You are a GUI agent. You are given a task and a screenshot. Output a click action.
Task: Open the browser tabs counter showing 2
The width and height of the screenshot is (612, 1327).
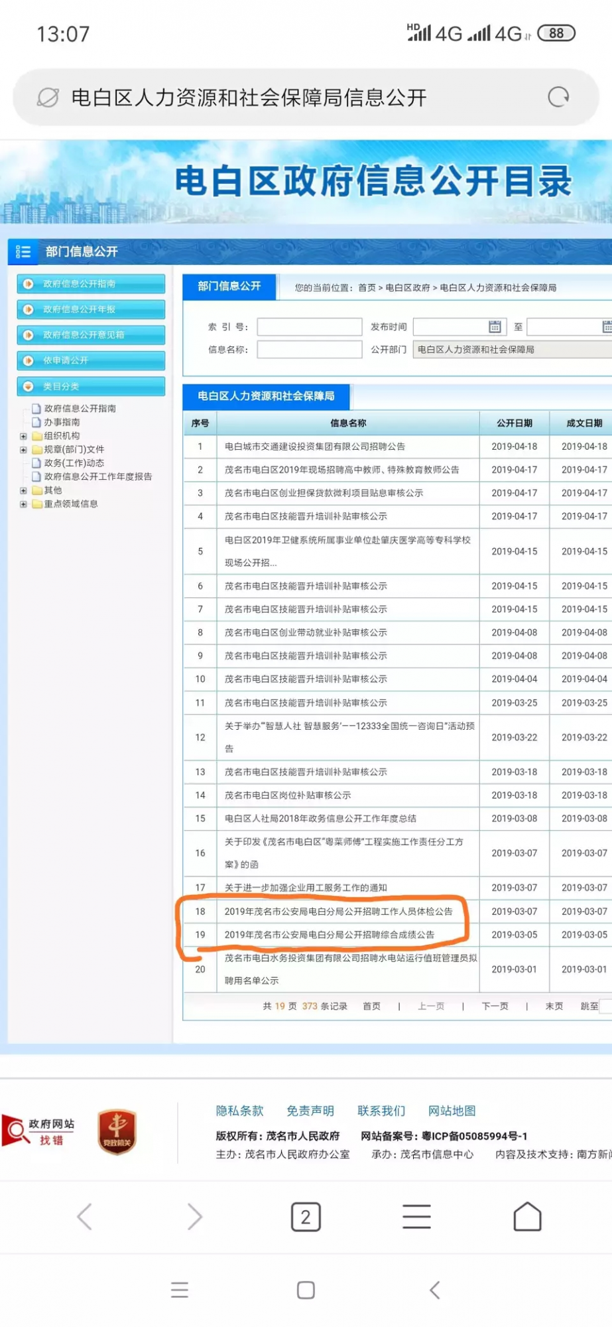(x=306, y=1217)
